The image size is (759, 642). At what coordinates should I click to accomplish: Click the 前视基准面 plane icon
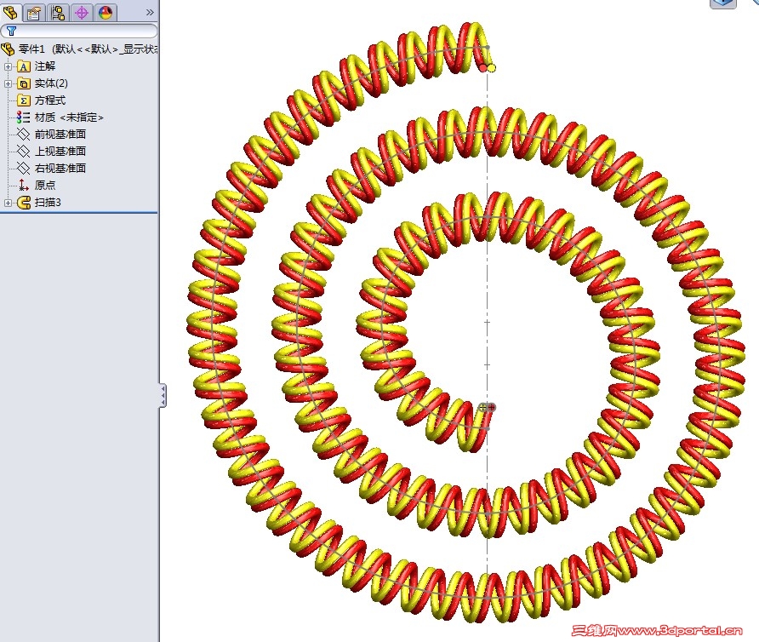coord(23,135)
